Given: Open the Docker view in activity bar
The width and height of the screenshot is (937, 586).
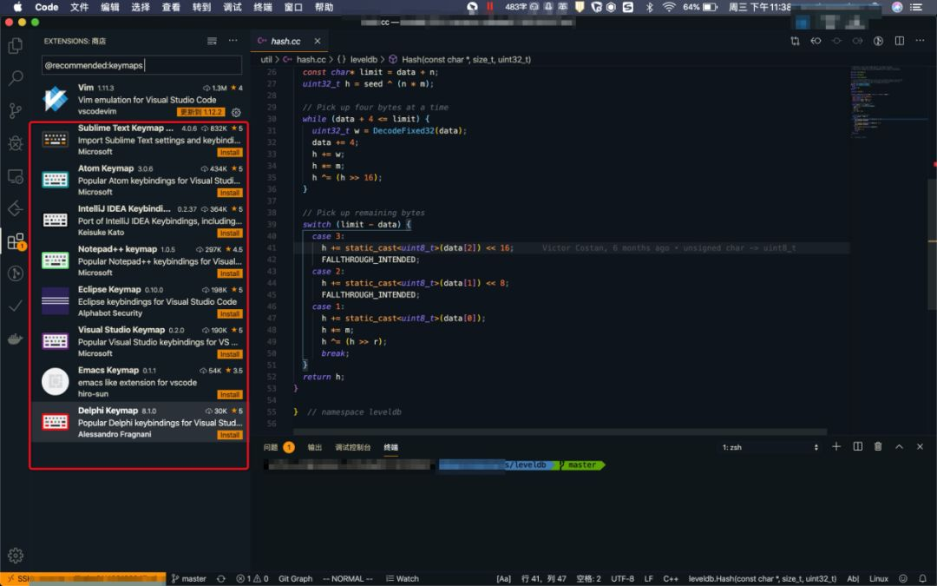Looking at the screenshot, I should pyautogui.click(x=16, y=339).
